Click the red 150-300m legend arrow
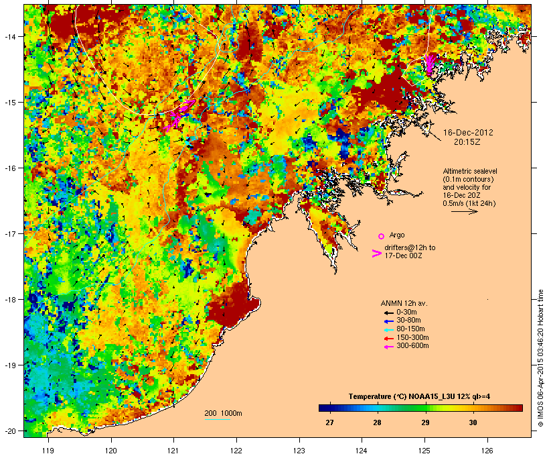549x456 pixels. 388,339
